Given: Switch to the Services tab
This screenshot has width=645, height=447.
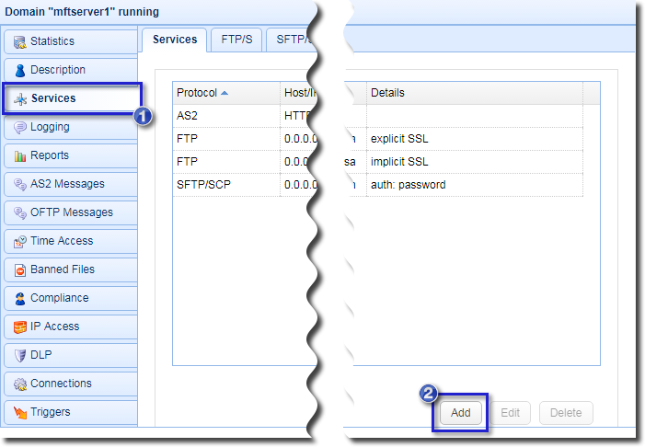Looking at the screenshot, I should click(x=175, y=40).
